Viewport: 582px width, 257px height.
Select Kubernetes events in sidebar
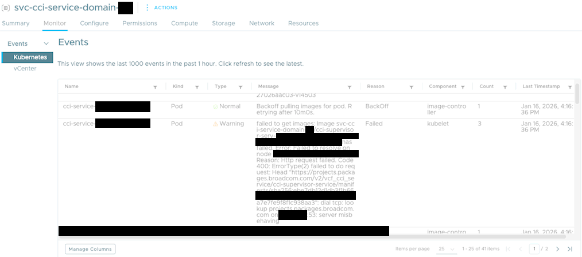(28, 57)
